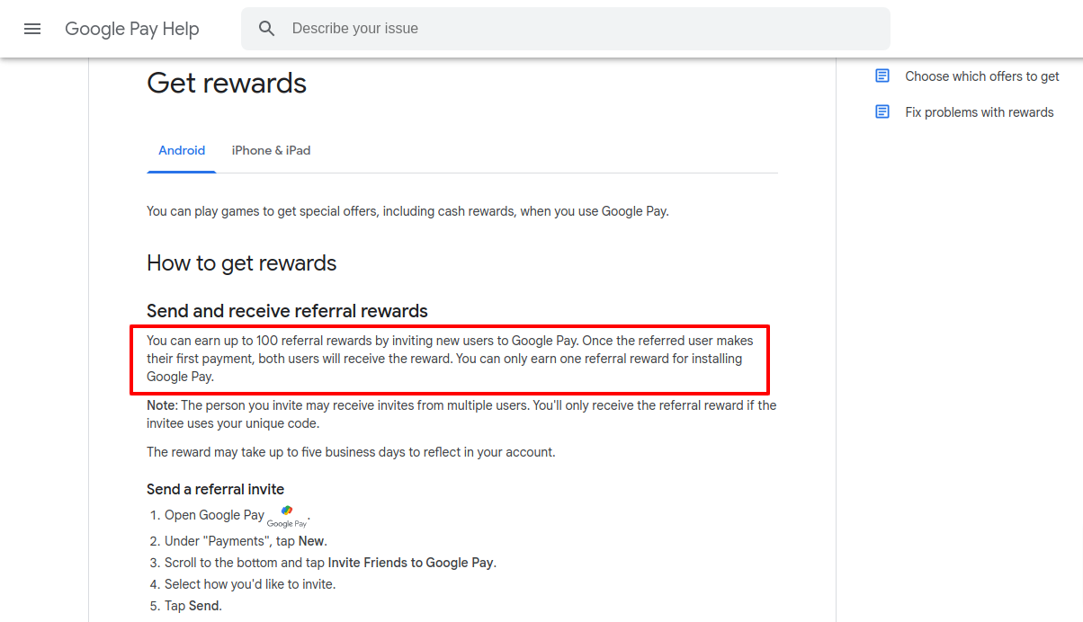Switch to the Android tab
Viewport: 1083px width, 622px height.
[182, 150]
